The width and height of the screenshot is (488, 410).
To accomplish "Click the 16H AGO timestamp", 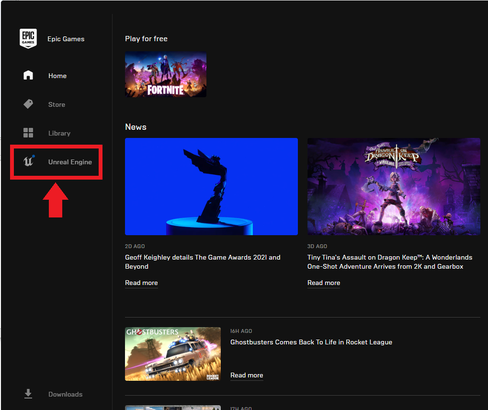I will pyautogui.click(x=241, y=331).
